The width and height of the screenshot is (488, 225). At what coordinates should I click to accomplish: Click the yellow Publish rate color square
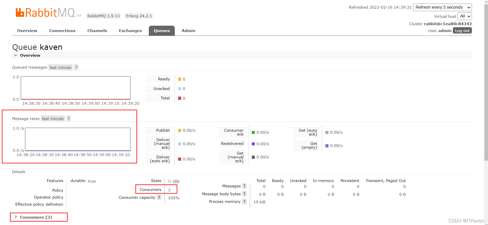(x=180, y=130)
